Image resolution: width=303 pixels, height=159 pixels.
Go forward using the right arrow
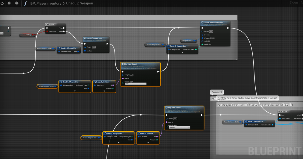(17, 4)
